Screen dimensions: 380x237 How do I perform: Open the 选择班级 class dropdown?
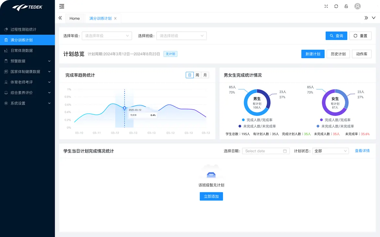[182, 36]
